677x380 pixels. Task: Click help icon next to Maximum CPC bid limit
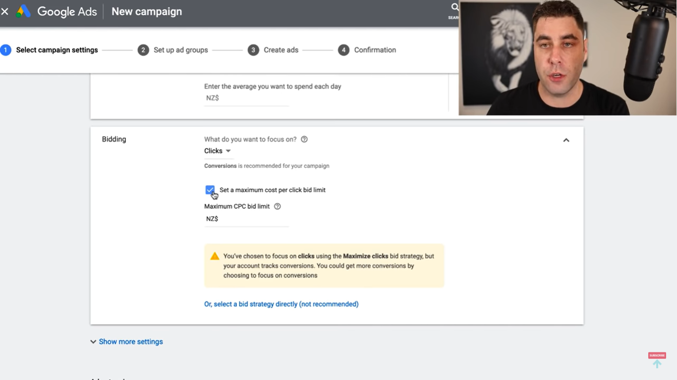pos(278,206)
